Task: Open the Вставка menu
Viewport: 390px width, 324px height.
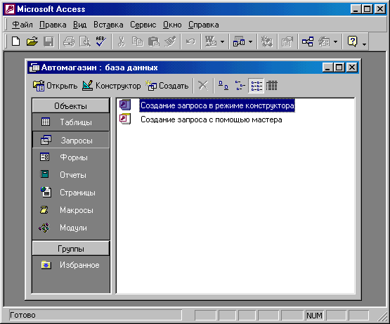Action: click(x=108, y=25)
